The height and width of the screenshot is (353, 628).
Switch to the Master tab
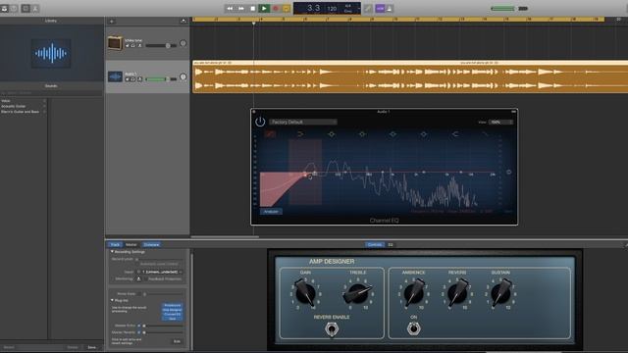131,244
